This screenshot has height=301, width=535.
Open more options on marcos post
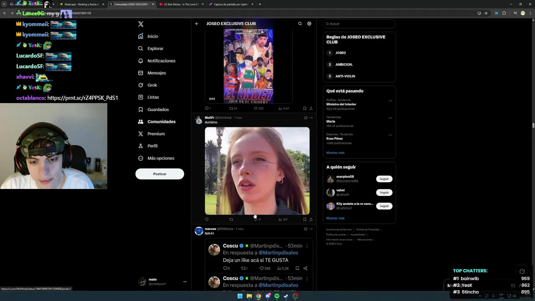(x=311, y=229)
